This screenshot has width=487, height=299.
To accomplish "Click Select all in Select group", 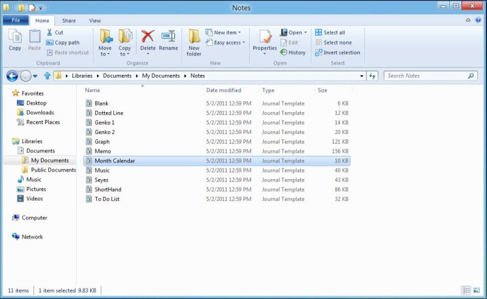I will 330,33.
